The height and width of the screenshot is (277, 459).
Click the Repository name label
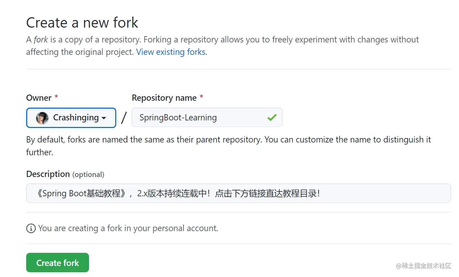pos(164,98)
